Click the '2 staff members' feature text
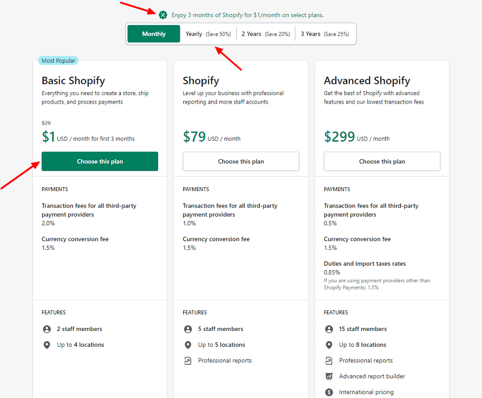 pos(80,329)
